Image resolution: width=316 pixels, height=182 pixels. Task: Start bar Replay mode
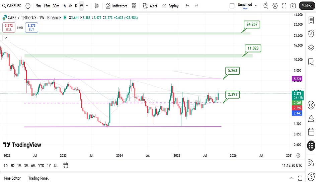click(x=170, y=6)
